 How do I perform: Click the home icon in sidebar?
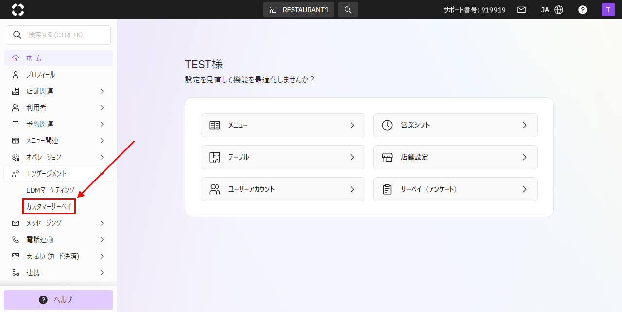[16, 58]
